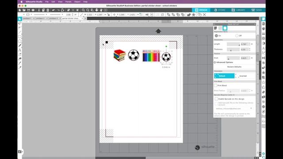Open the Page Setup panel icon at the top of the right sidebar

[264, 19]
